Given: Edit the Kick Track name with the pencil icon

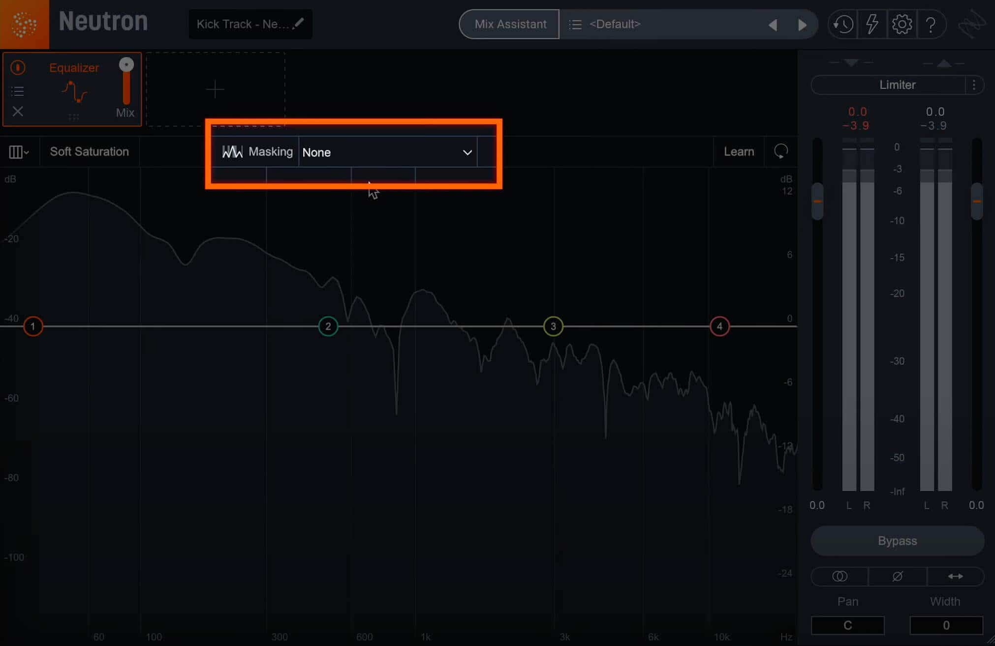Looking at the screenshot, I should pos(299,23).
